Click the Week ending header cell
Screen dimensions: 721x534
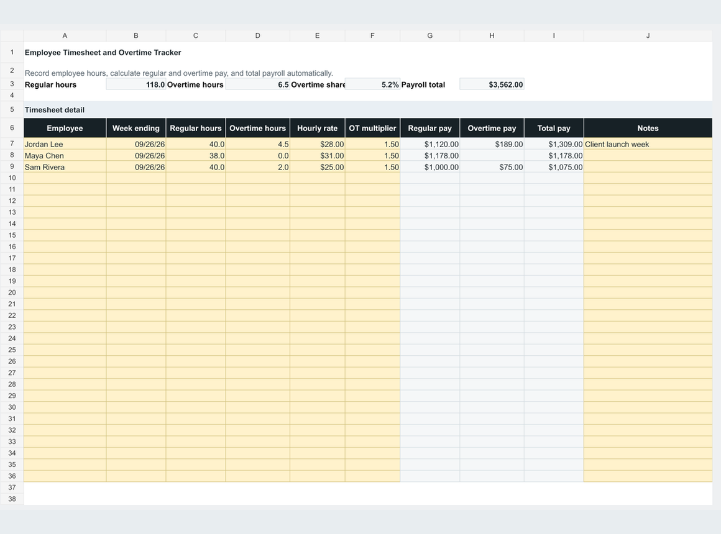[135, 128]
